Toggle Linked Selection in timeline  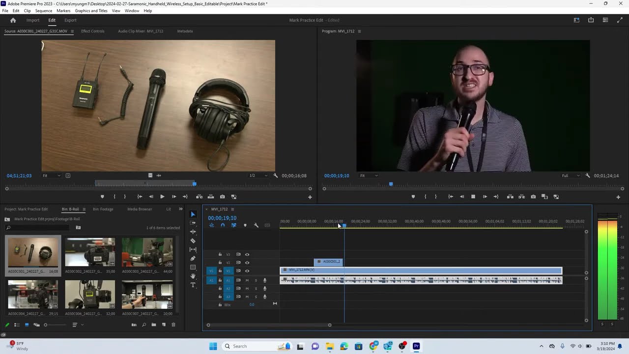tap(233, 225)
